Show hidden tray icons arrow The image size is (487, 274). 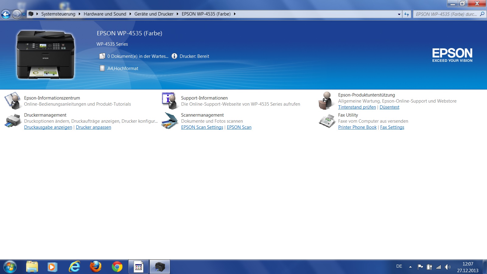pos(410,267)
